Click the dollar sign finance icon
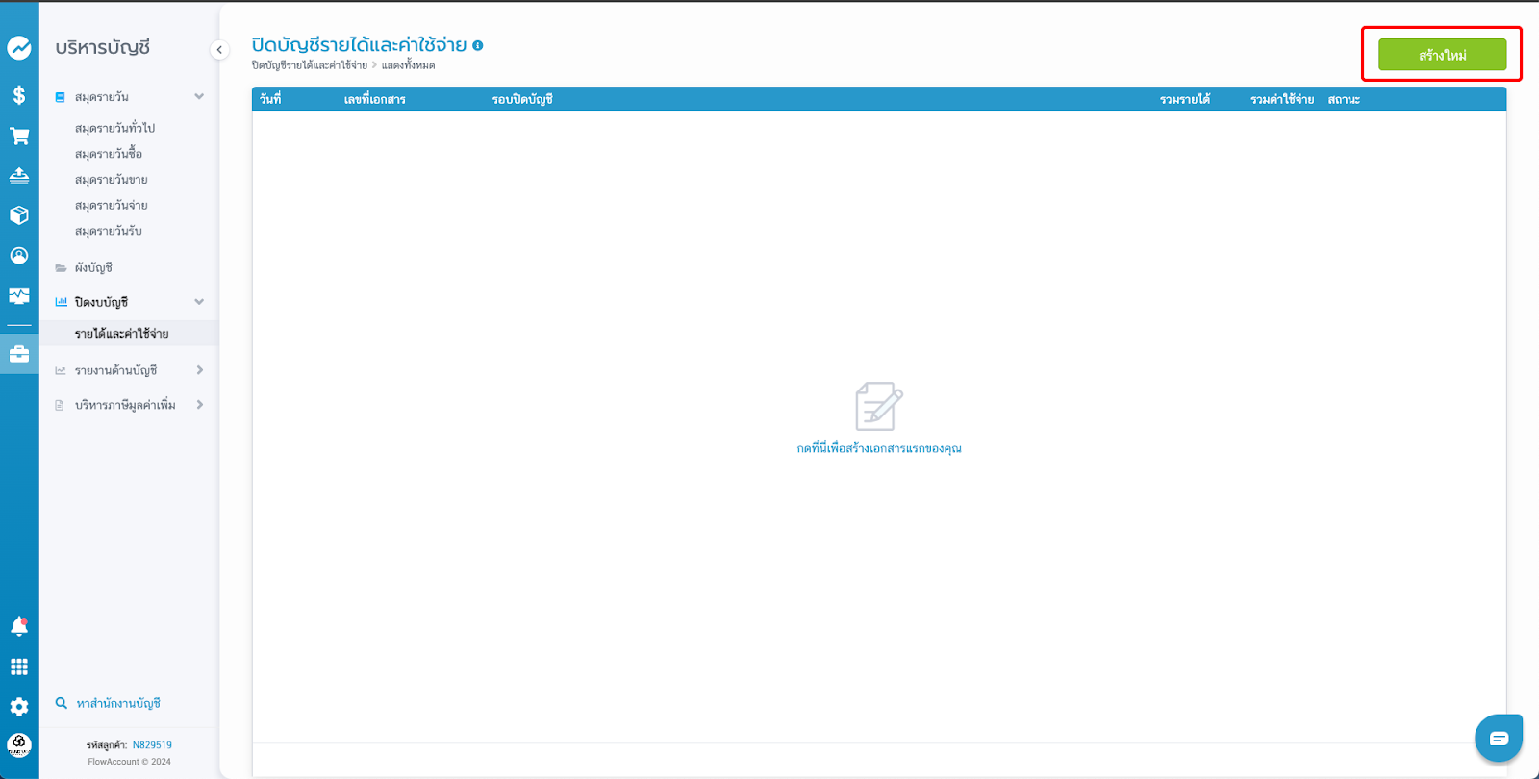Screen dimensions: 1539x779 (x=19, y=95)
